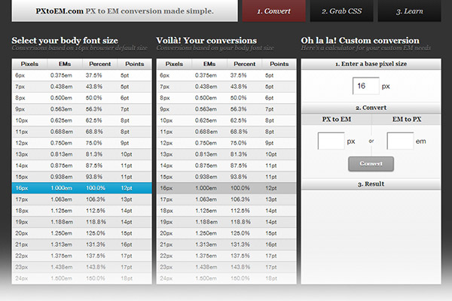Open the 3. Learn tab
This screenshot has width=452, height=301.
click(x=409, y=11)
